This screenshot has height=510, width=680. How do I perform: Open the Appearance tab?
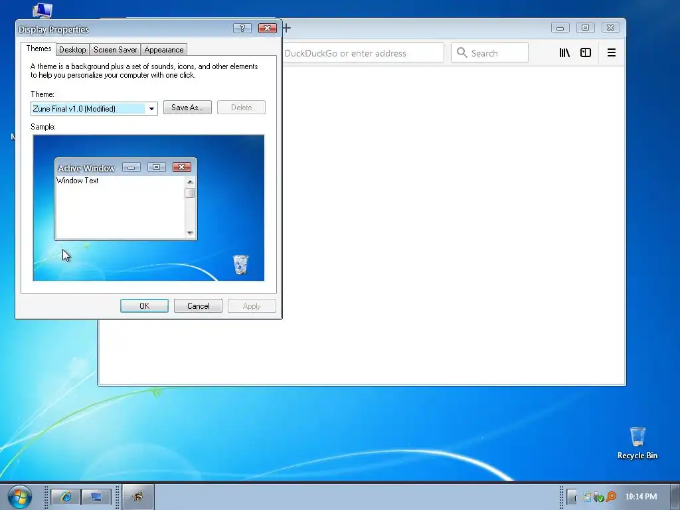[x=164, y=49]
